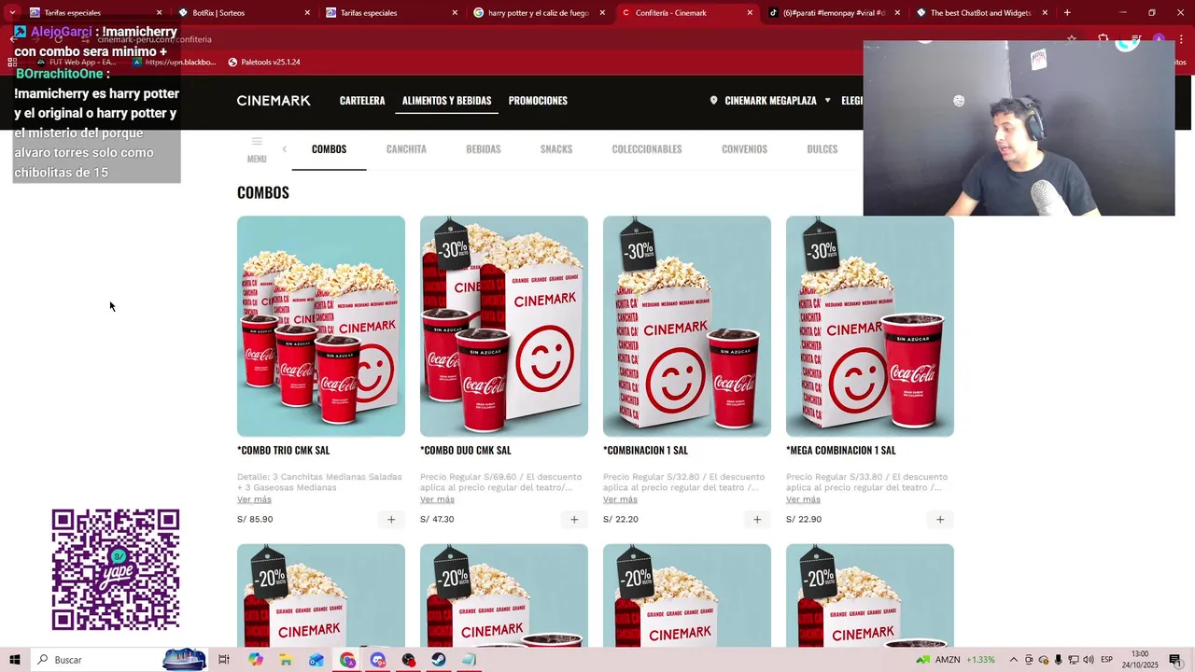Select the CANCHITA category tab
The height and width of the screenshot is (672, 1195).
coord(406,149)
